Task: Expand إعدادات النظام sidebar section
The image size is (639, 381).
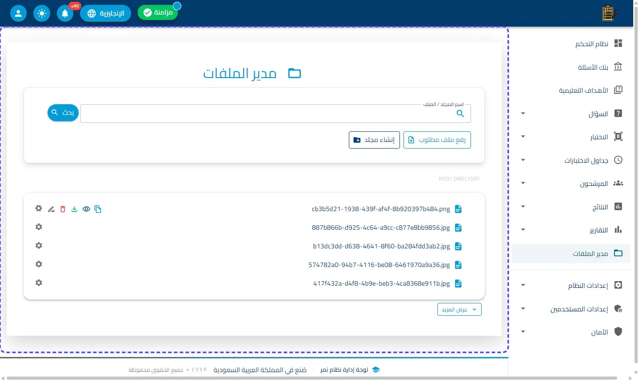Action: (x=571, y=285)
